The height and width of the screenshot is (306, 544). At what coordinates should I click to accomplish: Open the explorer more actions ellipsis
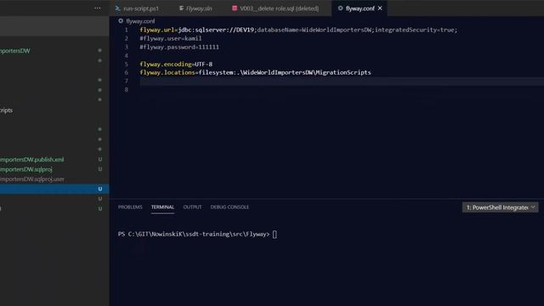98,8
